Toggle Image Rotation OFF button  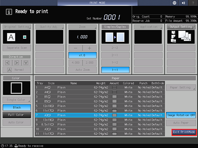[181, 115]
